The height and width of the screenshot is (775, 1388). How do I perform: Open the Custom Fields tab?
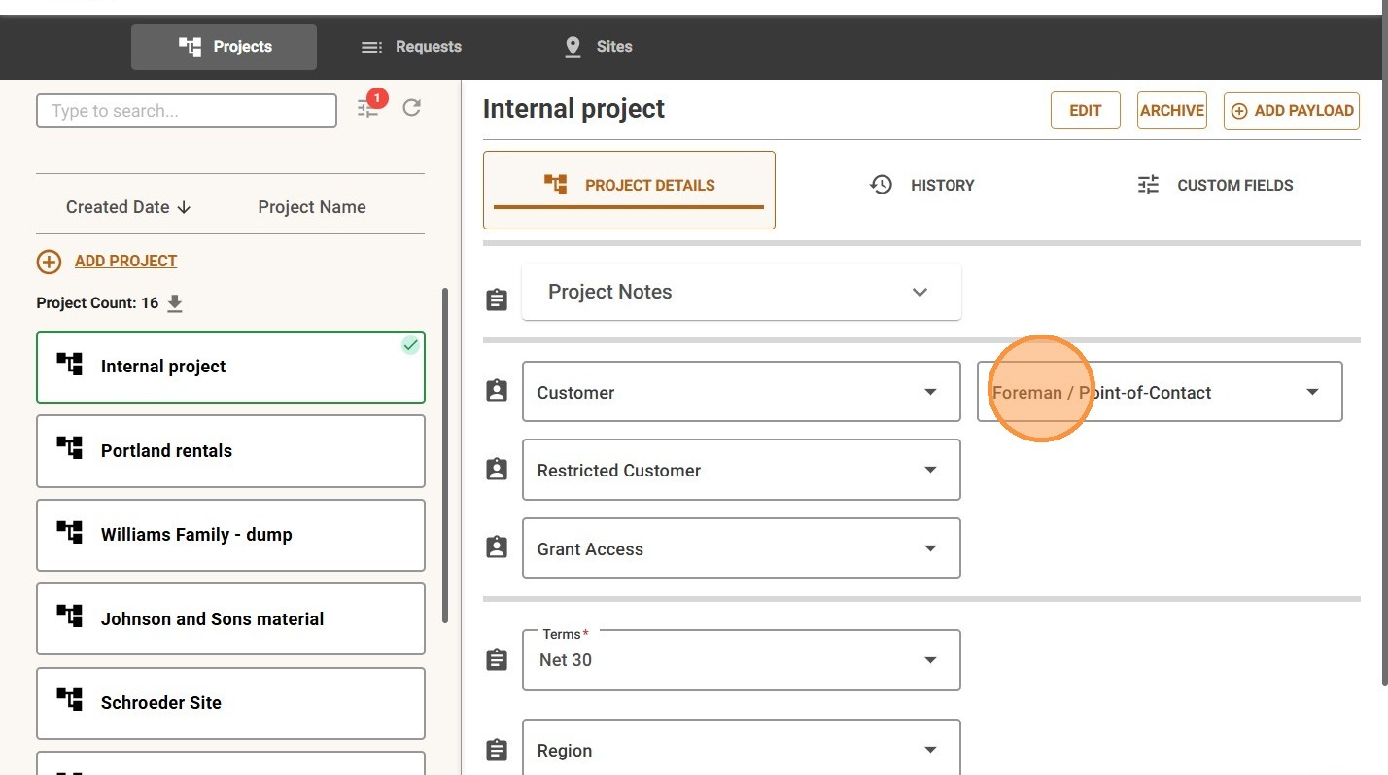click(1215, 185)
